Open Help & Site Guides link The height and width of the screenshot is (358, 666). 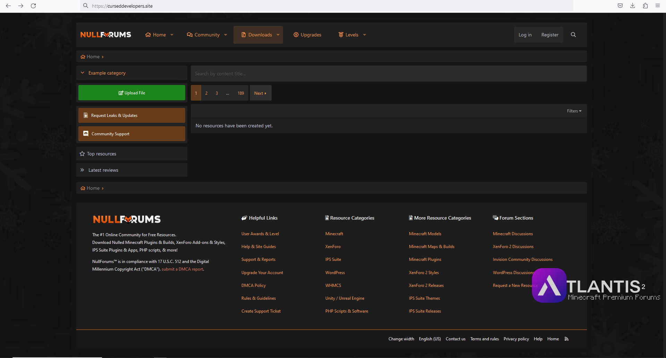259,247
